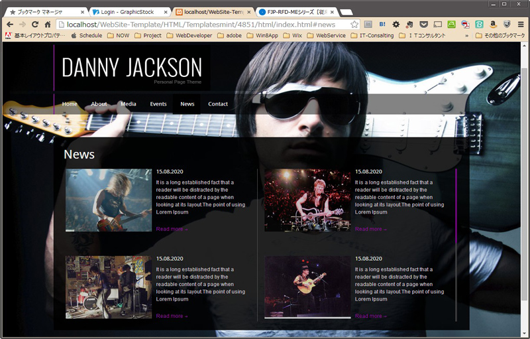Click the DANNY JACKSON site title
530x339 pixels.
[132, 67]
